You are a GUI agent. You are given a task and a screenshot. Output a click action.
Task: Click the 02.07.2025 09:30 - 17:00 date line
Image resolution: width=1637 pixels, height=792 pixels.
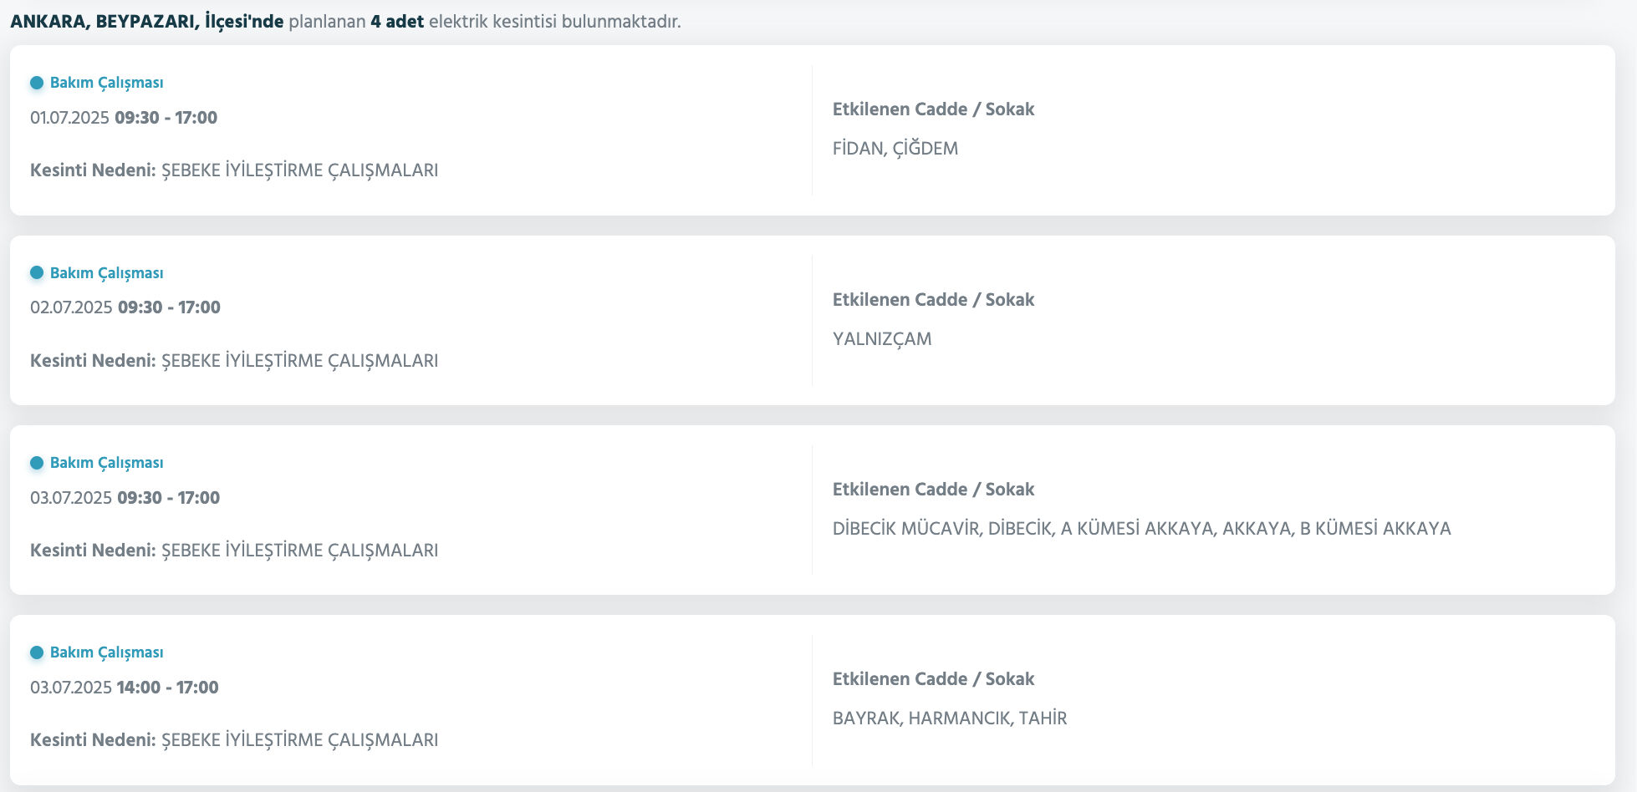[125, 307]
